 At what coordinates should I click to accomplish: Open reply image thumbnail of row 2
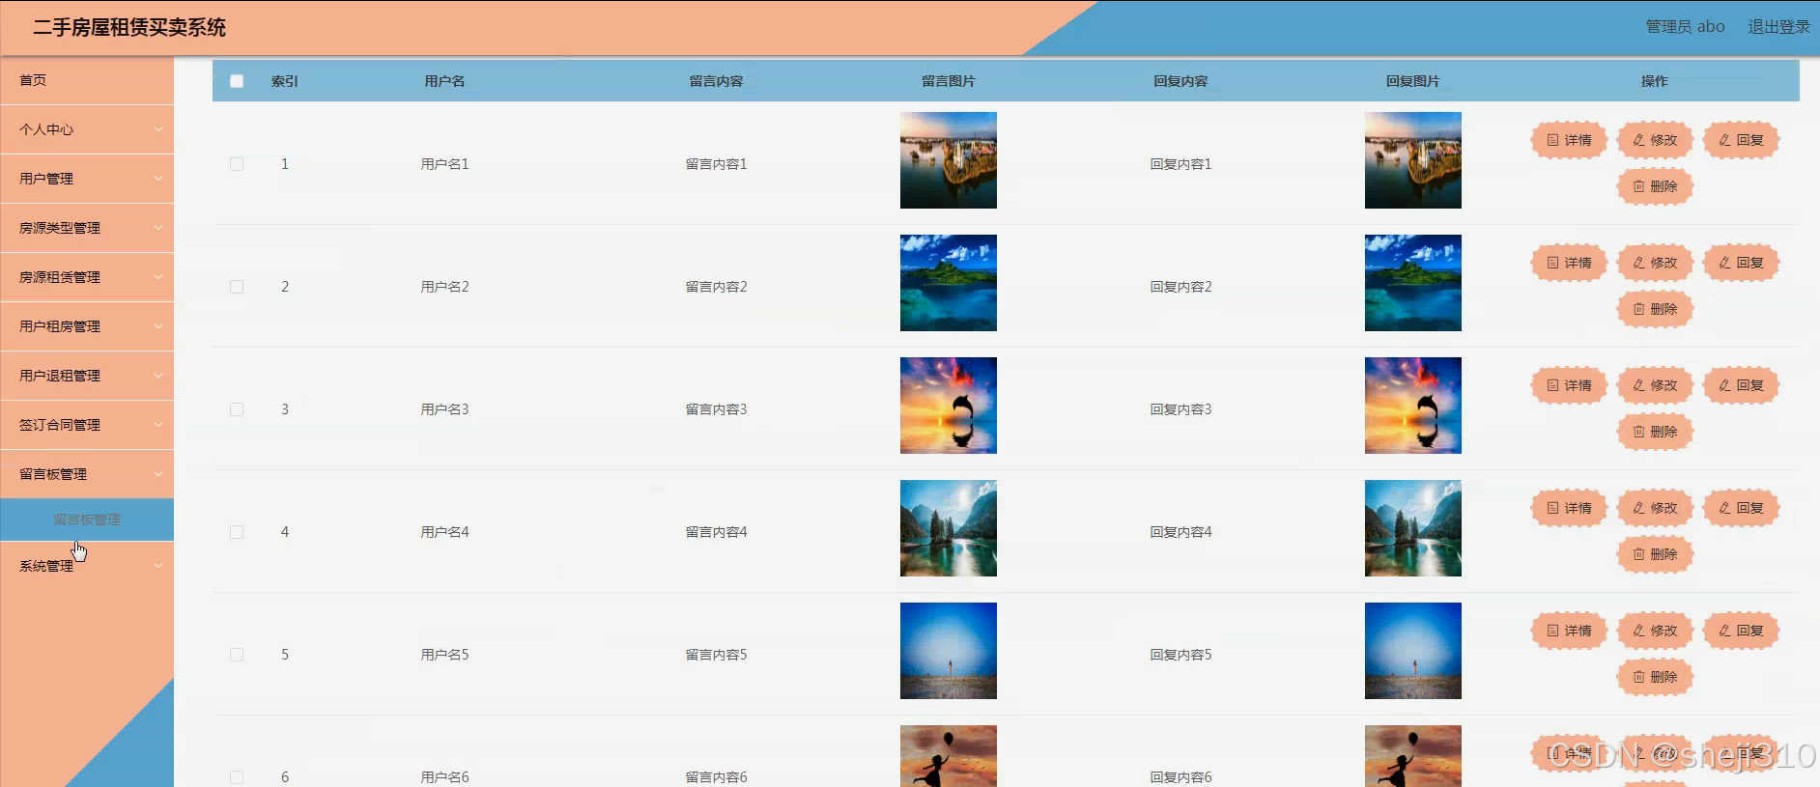(x=1413, y=283)
